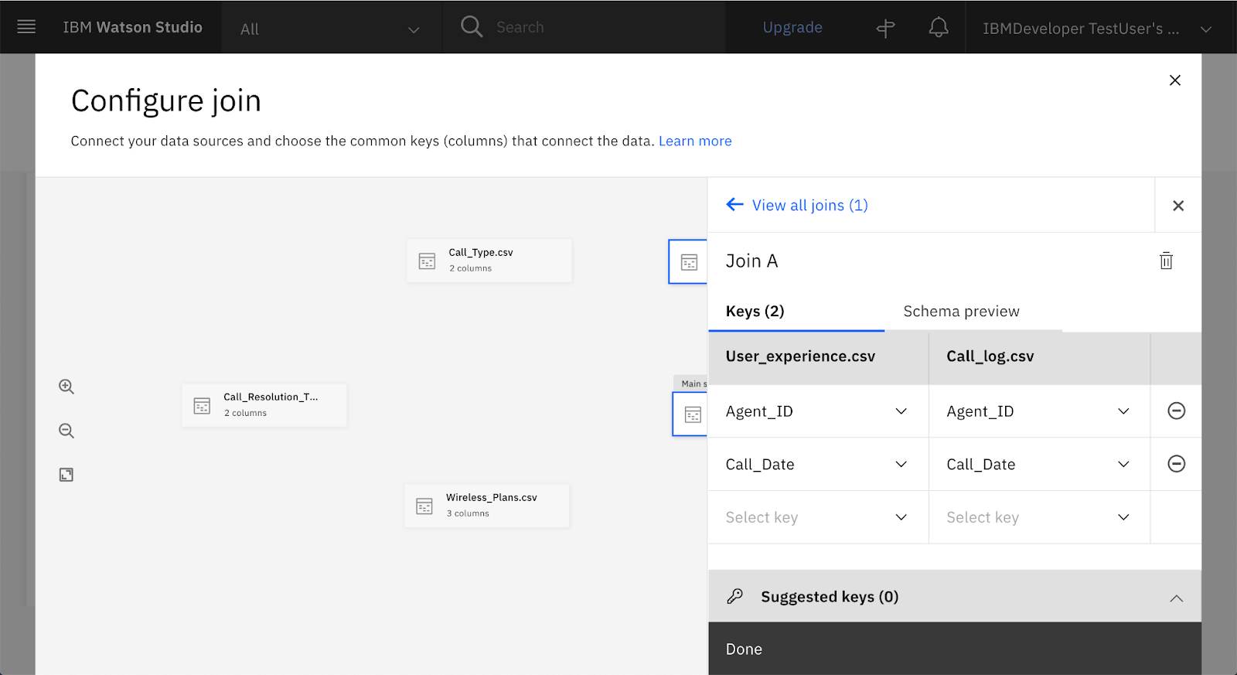
Task: Switch to the Schema preview tab
Action: pyautogui.click(x=961, y=312)
